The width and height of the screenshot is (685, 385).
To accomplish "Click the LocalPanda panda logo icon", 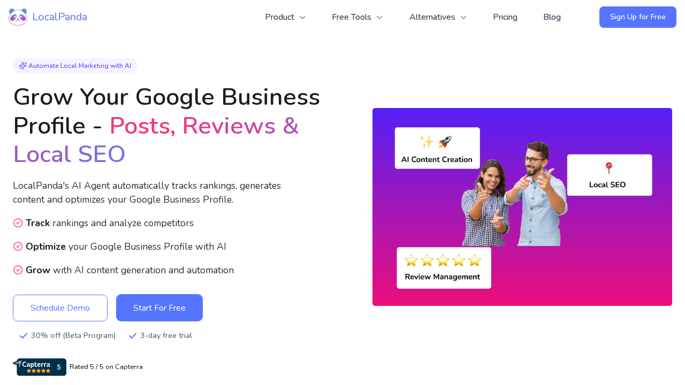I will click(x=18, y=17).
